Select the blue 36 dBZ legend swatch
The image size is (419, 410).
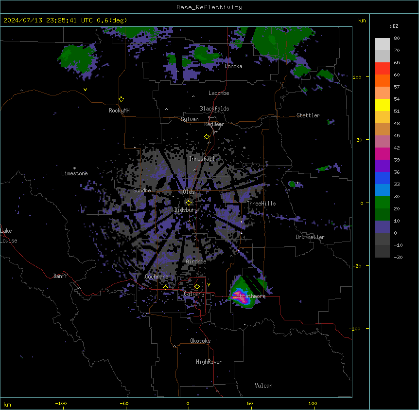coord(382,178)
